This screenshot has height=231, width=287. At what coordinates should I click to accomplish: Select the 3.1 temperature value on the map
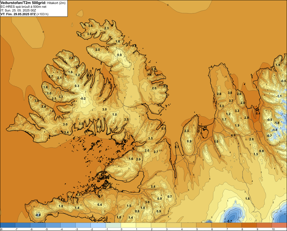61,97
